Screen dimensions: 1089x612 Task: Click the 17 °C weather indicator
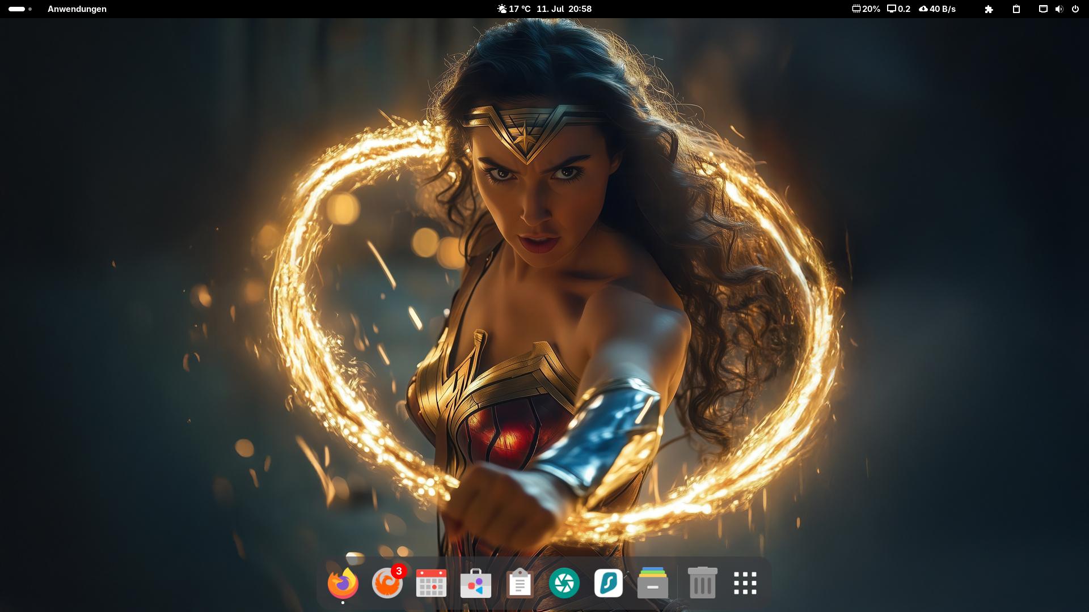point(514,9)
